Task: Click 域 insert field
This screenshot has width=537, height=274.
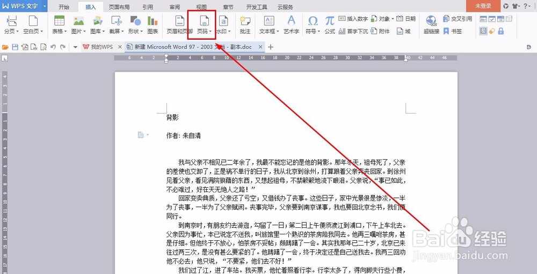Action: point(403,31)
